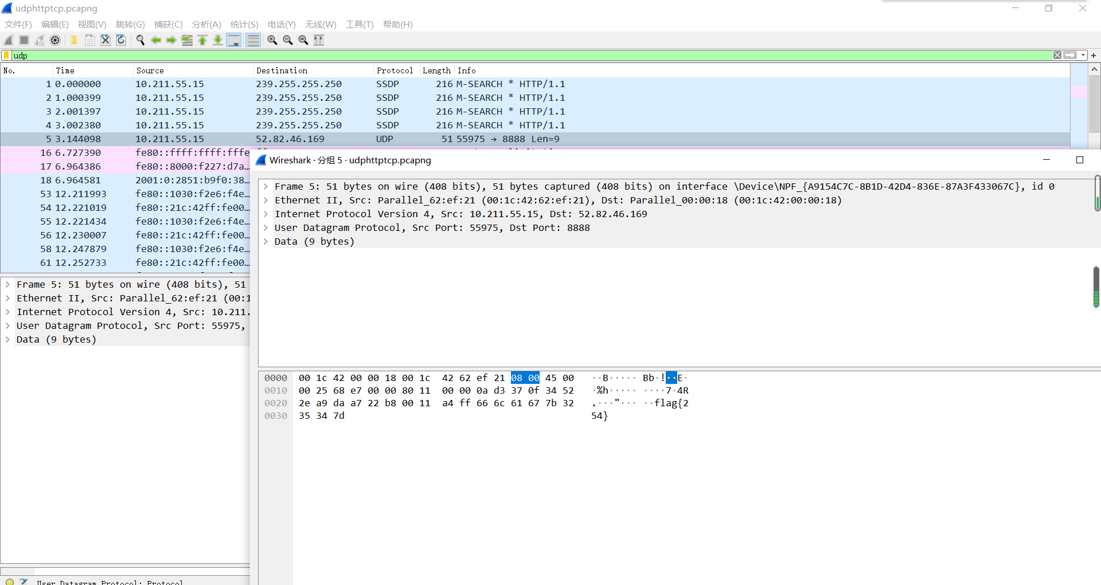Open display filter history dropdown
The height and width of the screenshot is (585, 1101).
coord(1083,56)
